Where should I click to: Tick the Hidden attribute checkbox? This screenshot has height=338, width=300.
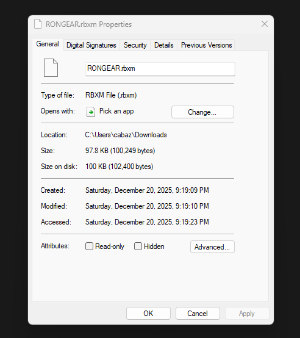pyautogui.click(x=138, y=246)
